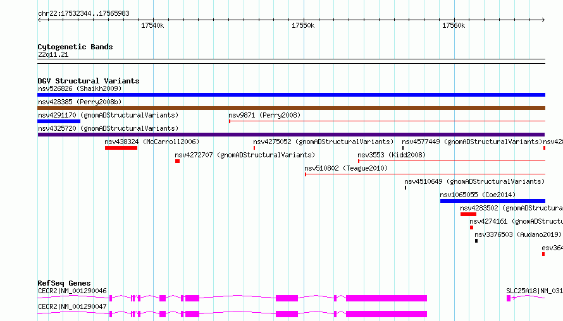Select the 22q11.21 band label
The image size is (563, 321).
[x=53, y=54]
